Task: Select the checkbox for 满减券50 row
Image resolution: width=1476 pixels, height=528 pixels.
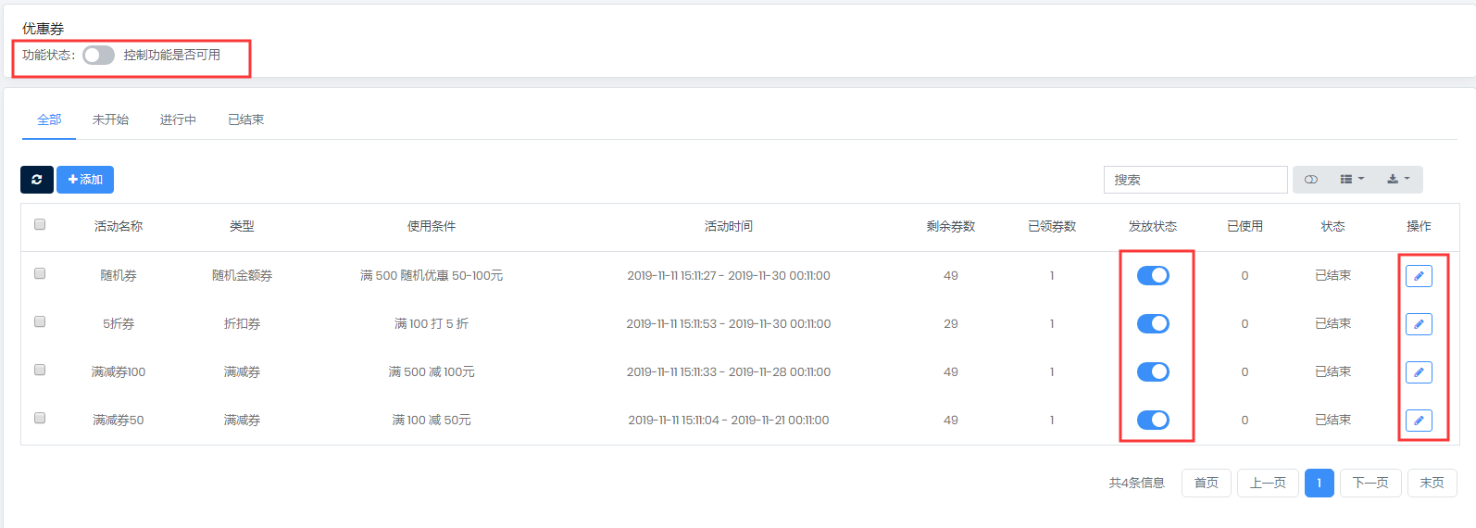Action: tap(40, 418)
